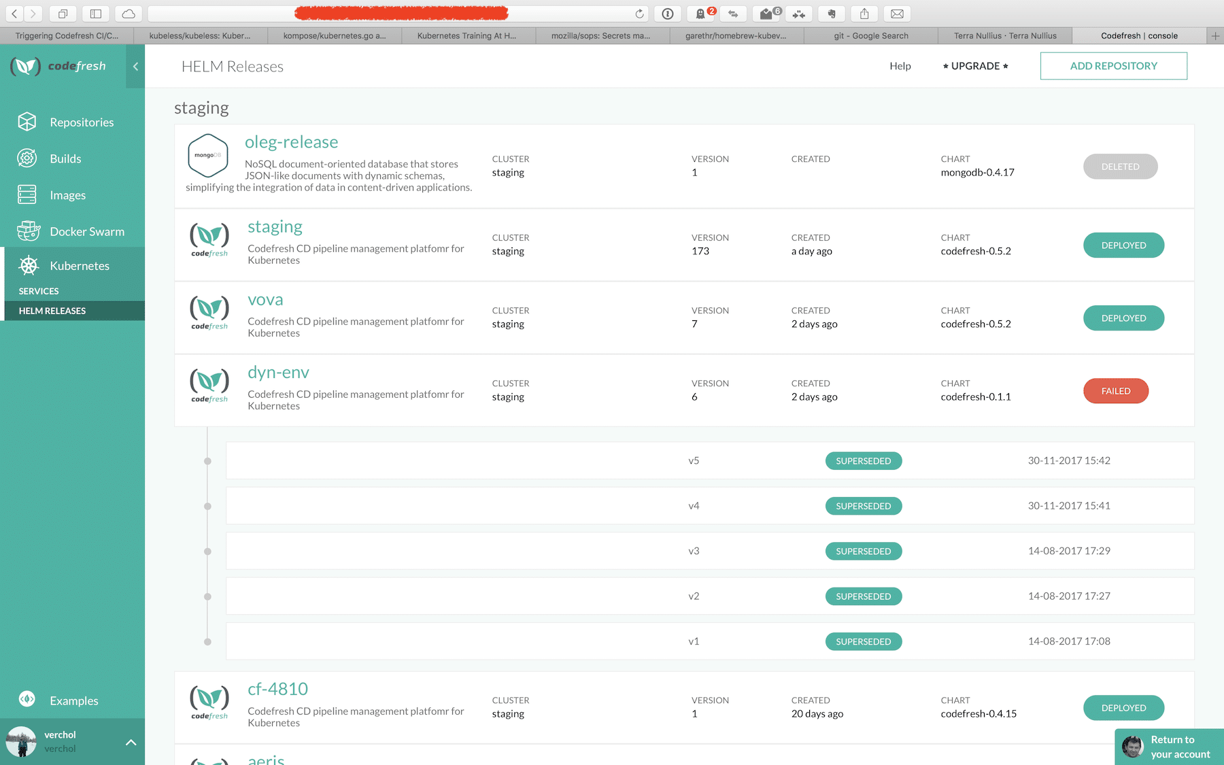Screen dimensions: 1224x765
Task: Switch to git - Google Search tab
Action: (x=871, y=36)
